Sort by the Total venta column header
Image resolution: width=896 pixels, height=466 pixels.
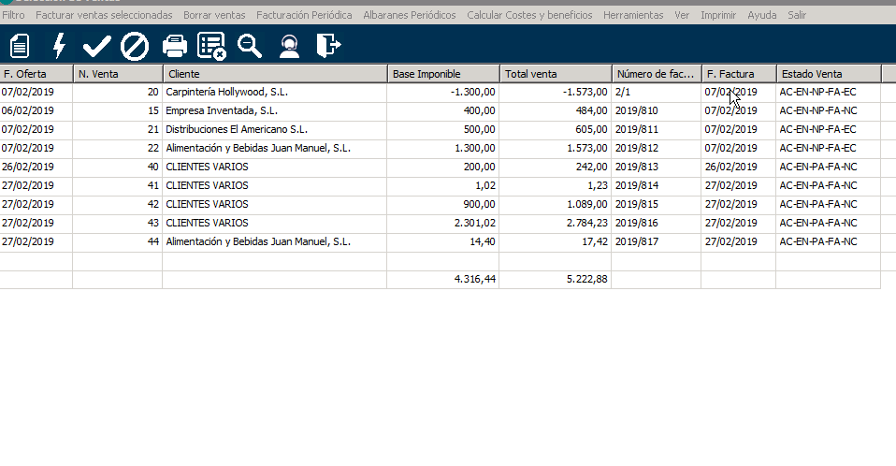[x=556, y=74]
